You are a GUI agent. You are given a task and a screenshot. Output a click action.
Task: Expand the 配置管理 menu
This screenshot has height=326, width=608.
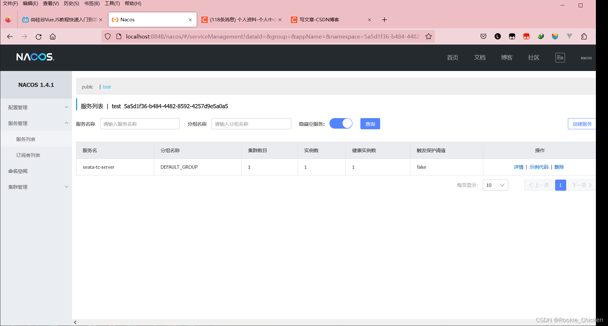pos(36,107)
